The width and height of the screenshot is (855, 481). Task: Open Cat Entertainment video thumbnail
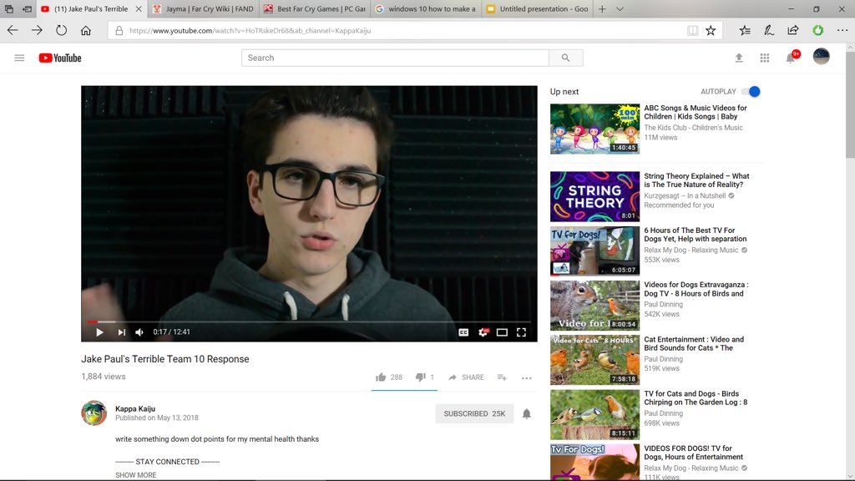594,360
